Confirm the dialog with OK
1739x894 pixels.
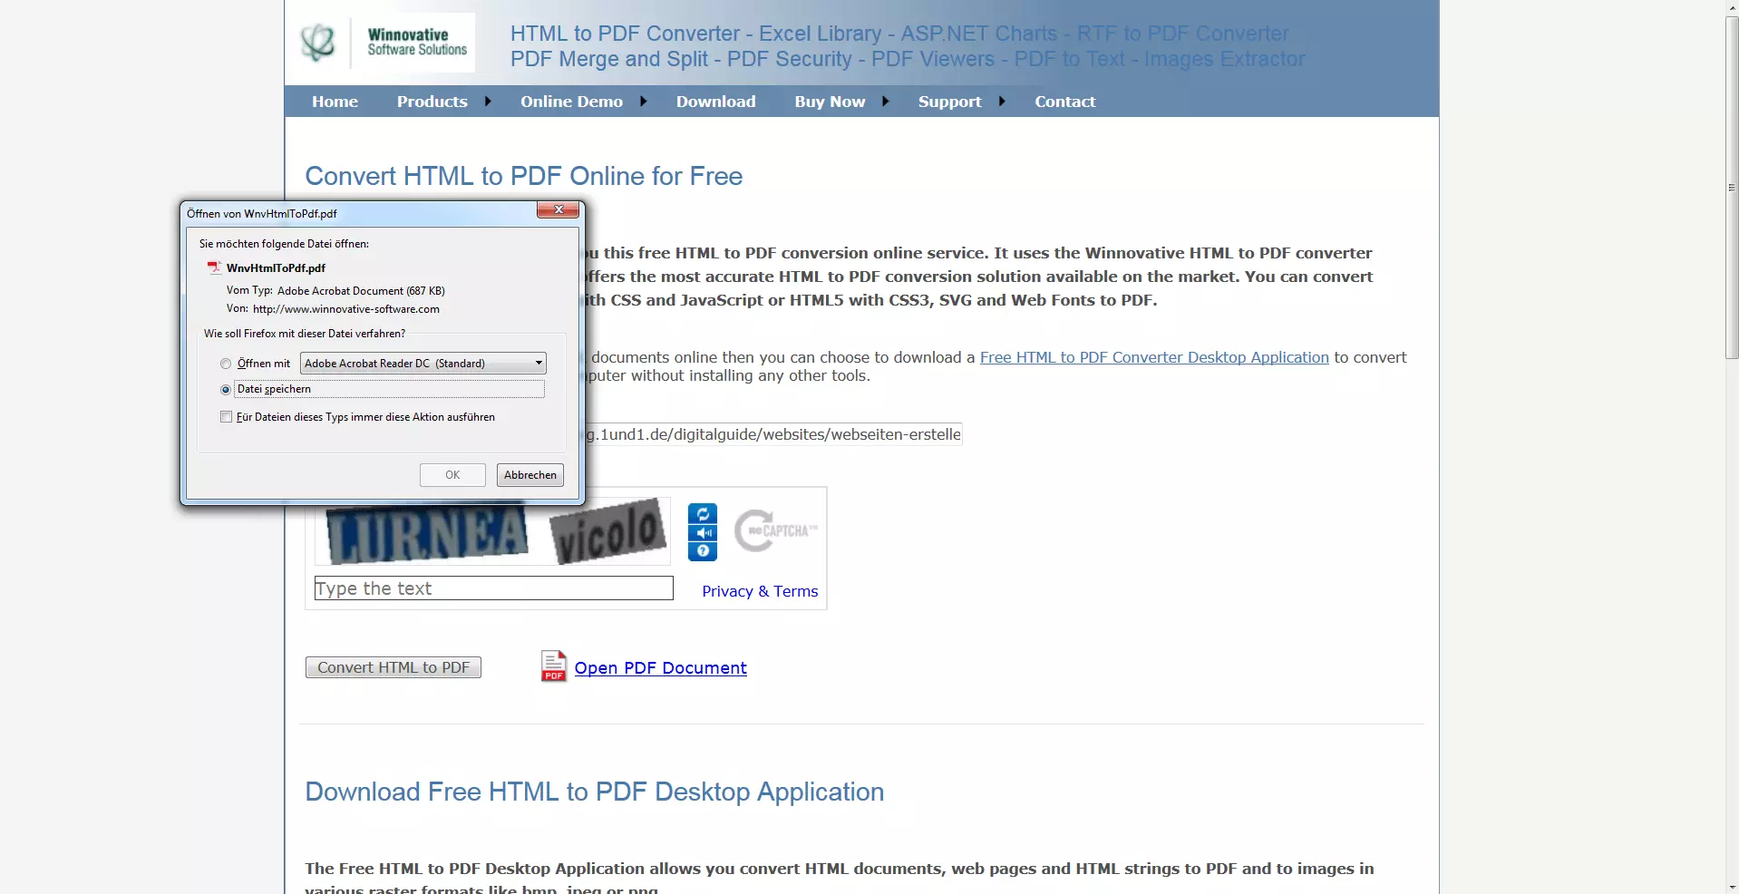(x=452, y=475)
